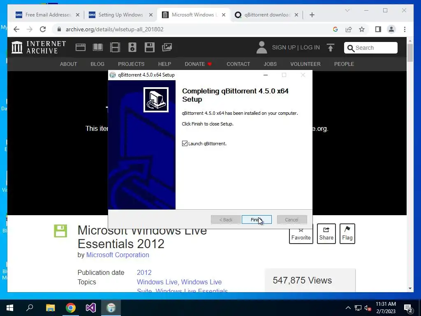This screenshot has height=316, width=421.
Task: Click the Share button
Action: click(x=326, y=234)
